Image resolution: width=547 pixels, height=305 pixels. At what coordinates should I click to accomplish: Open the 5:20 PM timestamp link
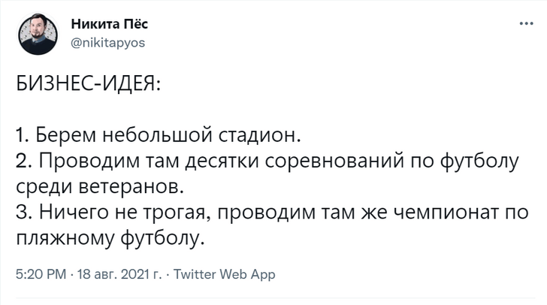pos(41,274)
